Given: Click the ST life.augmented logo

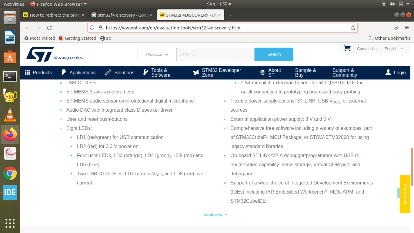Looking at the screenshot, I should click(55, 54).
